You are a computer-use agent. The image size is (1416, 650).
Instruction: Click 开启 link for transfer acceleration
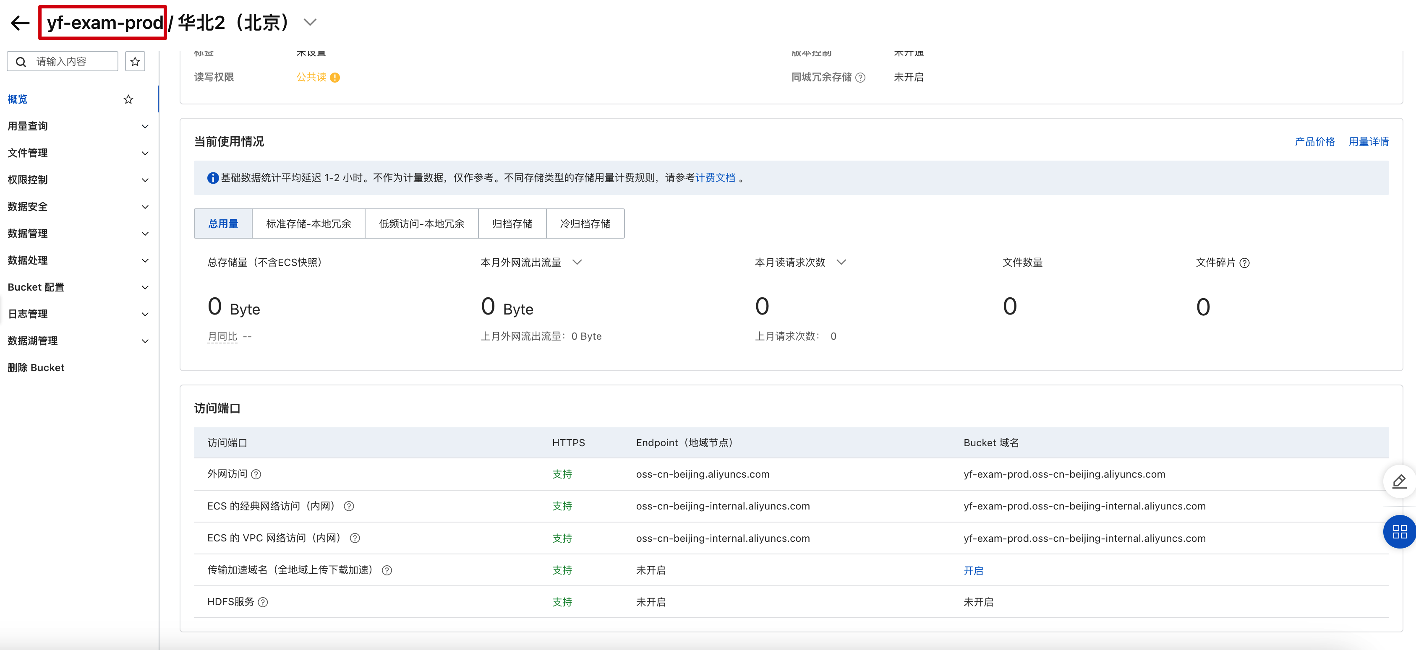[x=973, y=570]
